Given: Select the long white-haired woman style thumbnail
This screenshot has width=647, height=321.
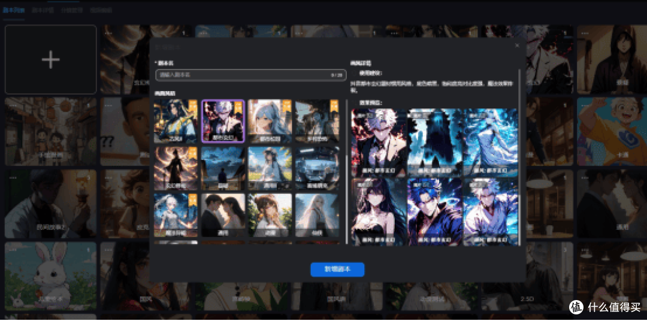Looking at the screenshot, I should coord(318,216).
